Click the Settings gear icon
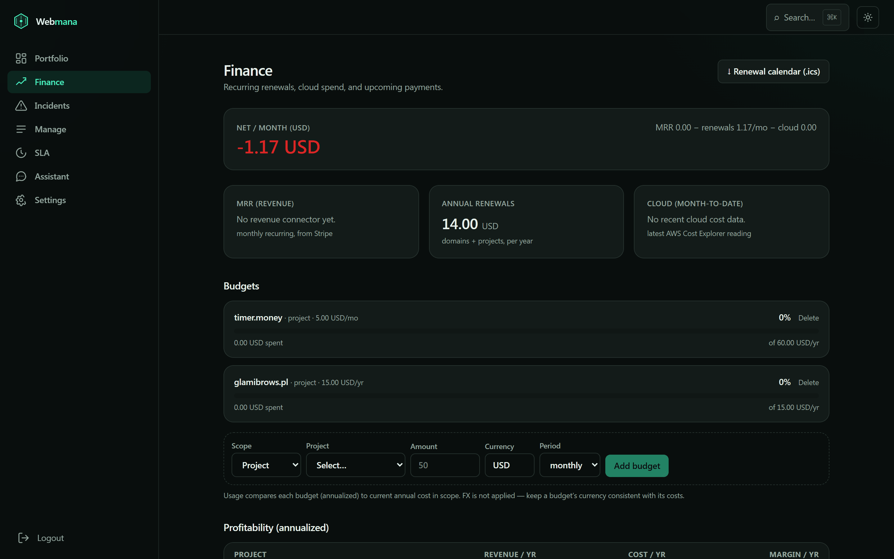894x559 pixels. (x=21, y=200)
